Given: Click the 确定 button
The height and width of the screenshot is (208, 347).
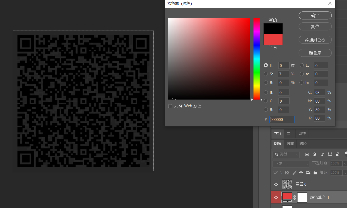Looking at the screenshot, I should click(315, 16).
